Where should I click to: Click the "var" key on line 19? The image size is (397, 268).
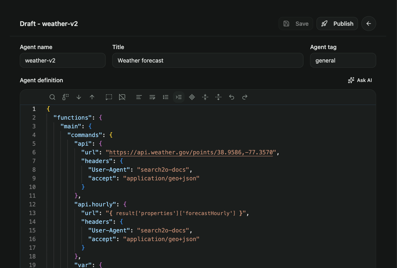(83, 265)
